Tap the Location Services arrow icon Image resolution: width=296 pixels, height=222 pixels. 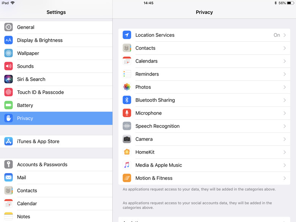(127, 35)
